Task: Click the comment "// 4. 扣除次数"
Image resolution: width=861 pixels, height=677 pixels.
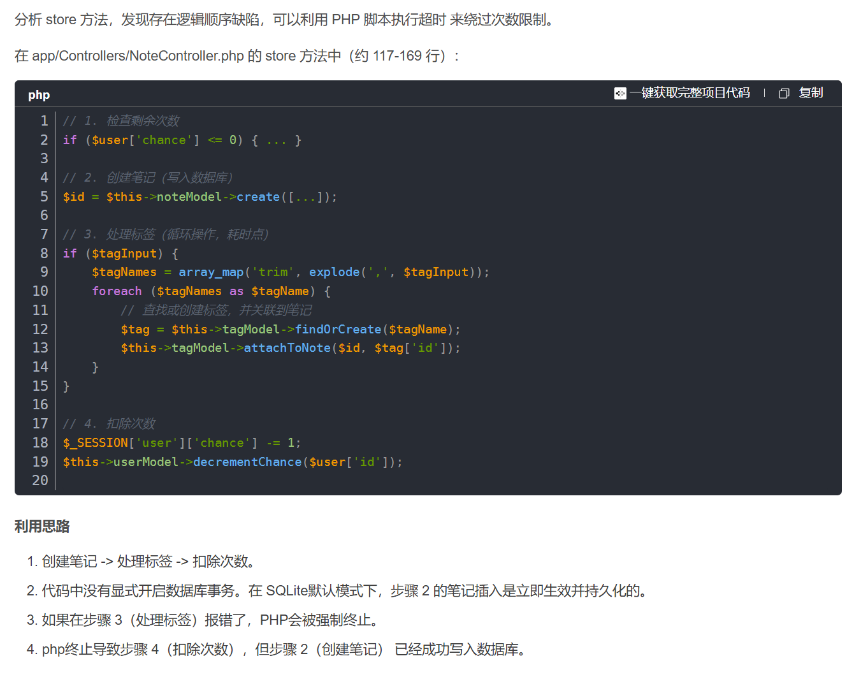Action: (109, 424)
